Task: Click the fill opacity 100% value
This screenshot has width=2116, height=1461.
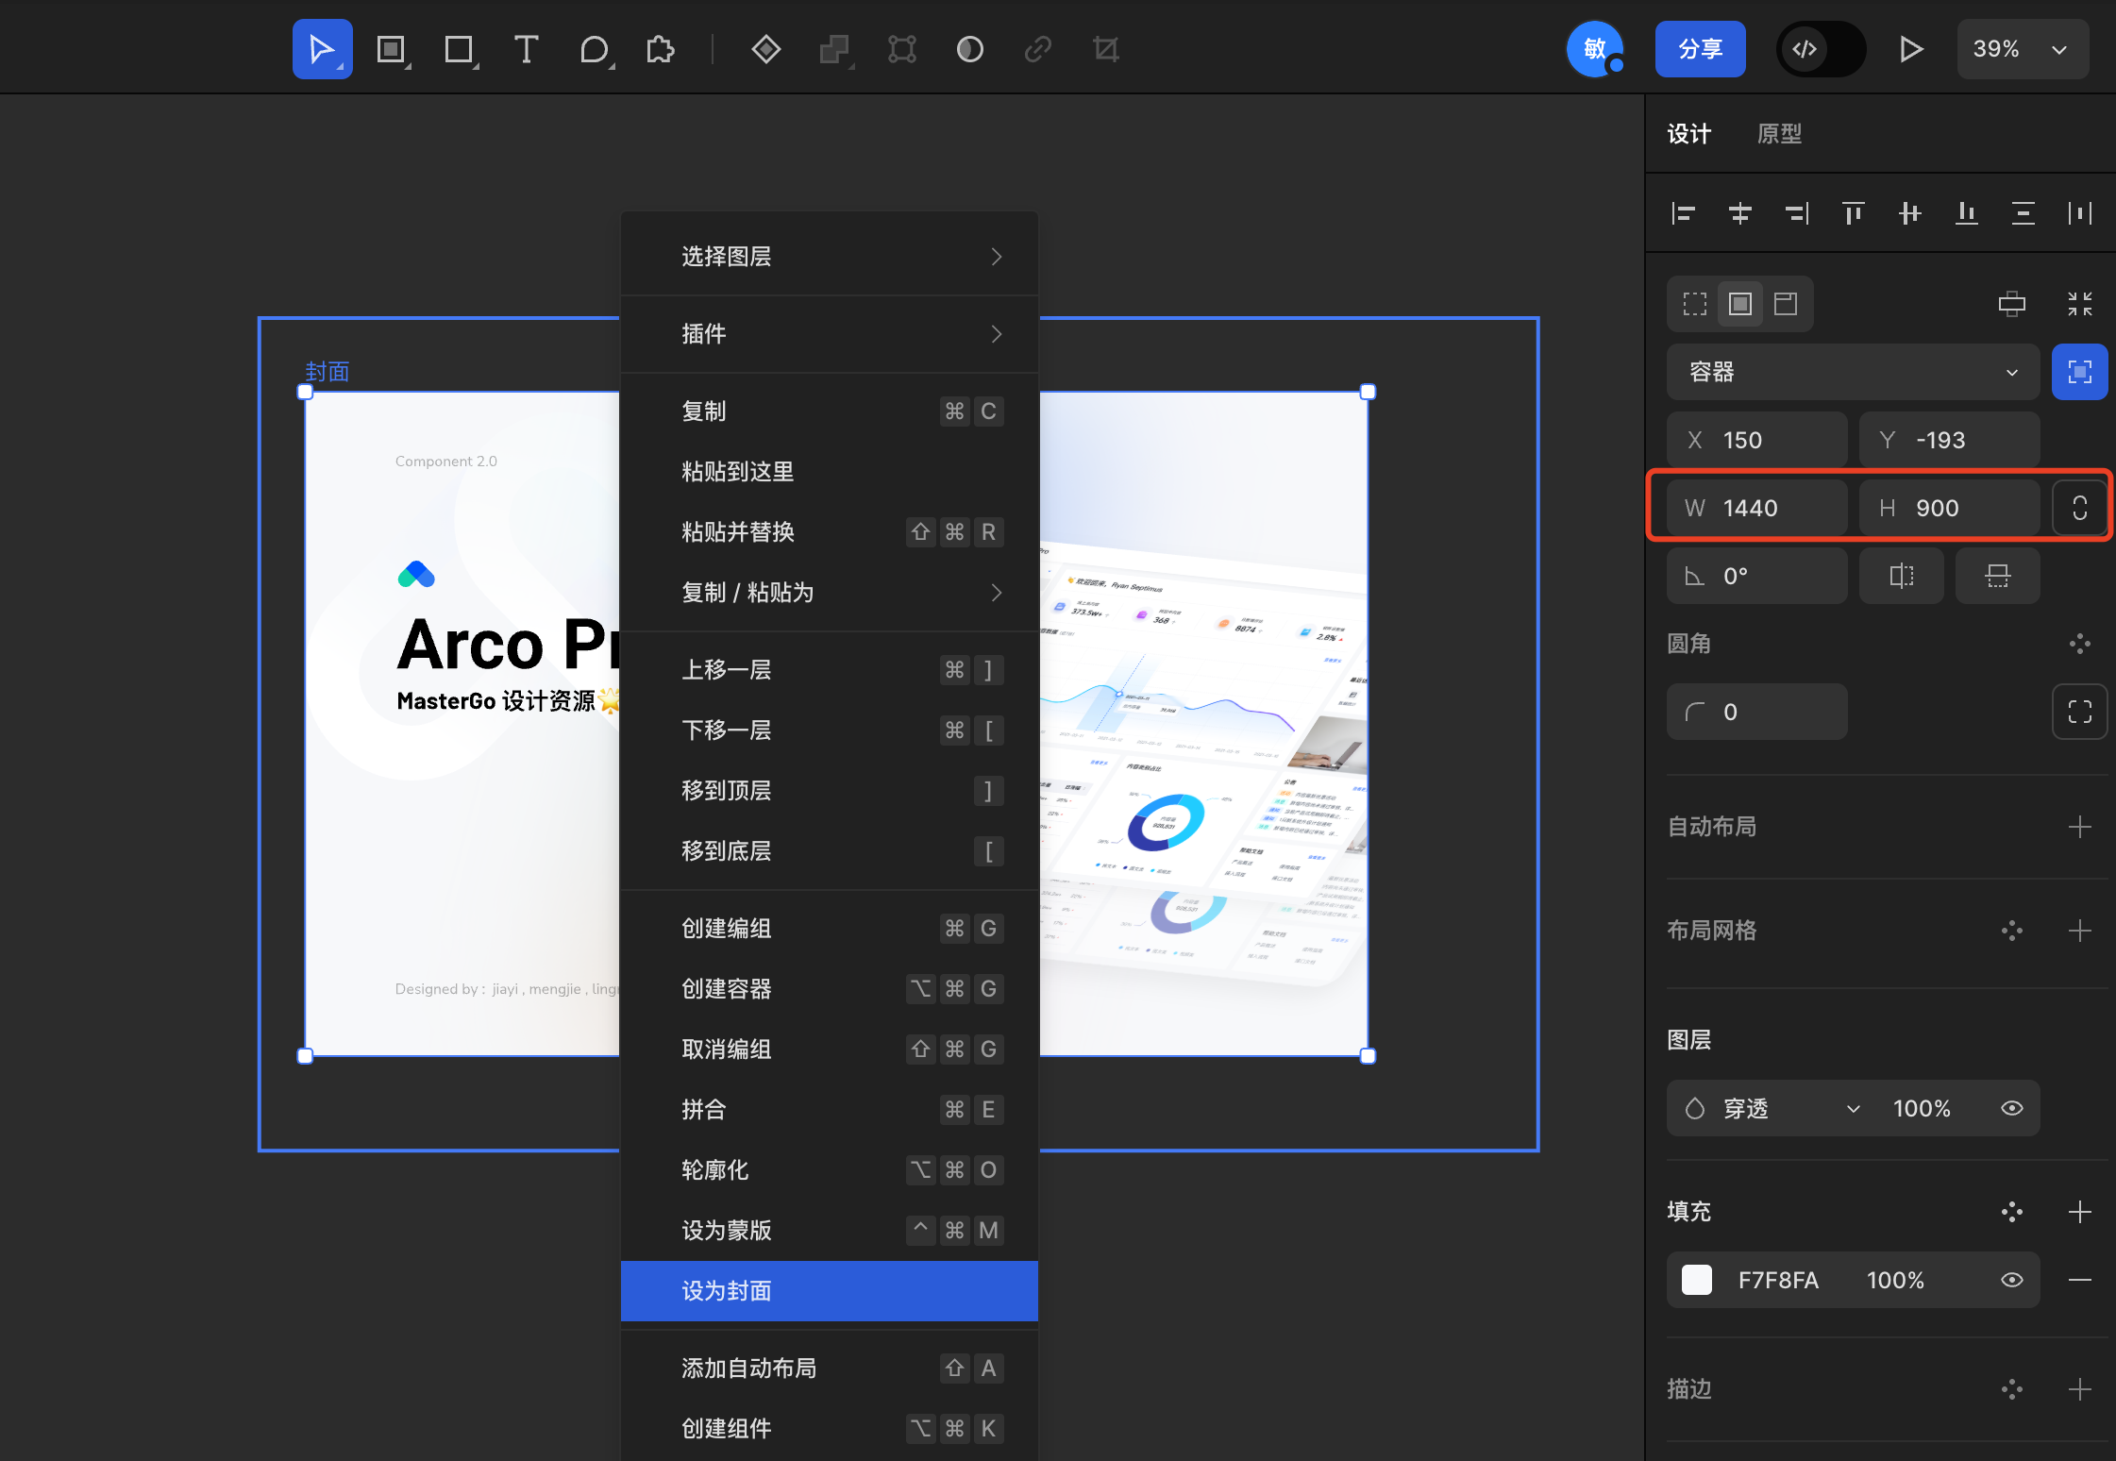Action: (x=1895, y=1280)
